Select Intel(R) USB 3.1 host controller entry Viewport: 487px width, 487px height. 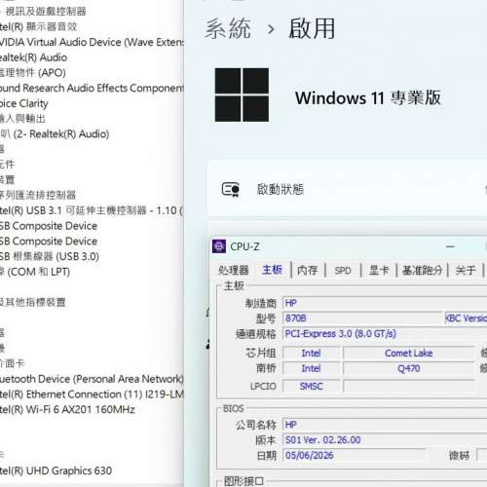click(92, 210)
